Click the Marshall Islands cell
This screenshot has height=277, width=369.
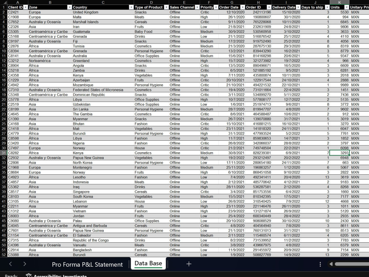point(103,22)
